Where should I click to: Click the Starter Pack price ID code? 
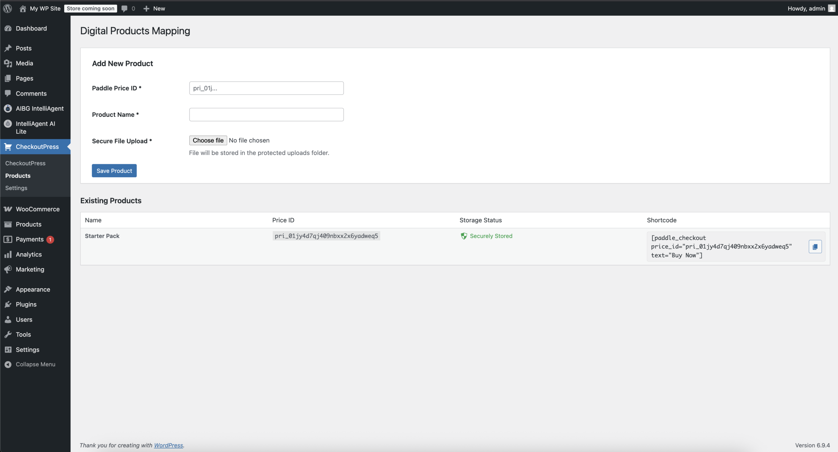[x=326, y=236]
